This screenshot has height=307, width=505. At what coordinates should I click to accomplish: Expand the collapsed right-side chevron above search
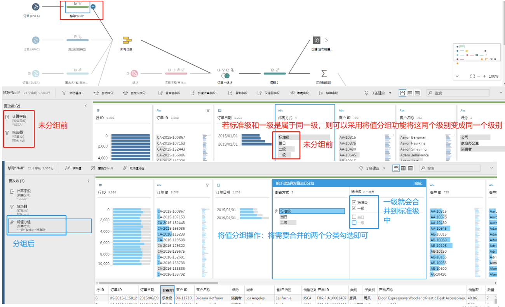(500, 93)
